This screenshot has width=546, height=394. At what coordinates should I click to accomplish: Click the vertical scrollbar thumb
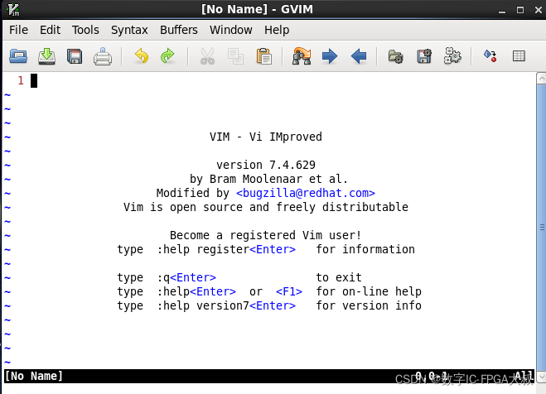[541, 228]
